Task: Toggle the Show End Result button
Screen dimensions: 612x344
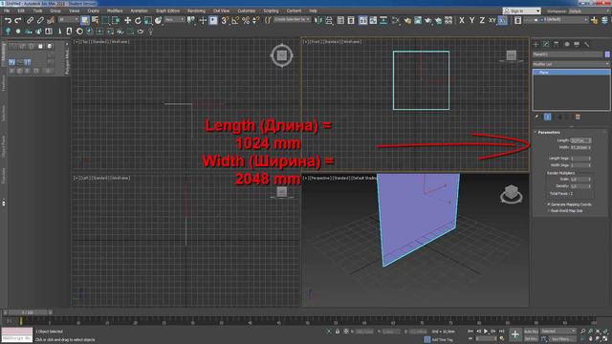Action: (x=548, y=117)
